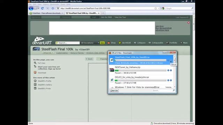
Task: Open a new tab with plus button
Action: pos(103,13)
